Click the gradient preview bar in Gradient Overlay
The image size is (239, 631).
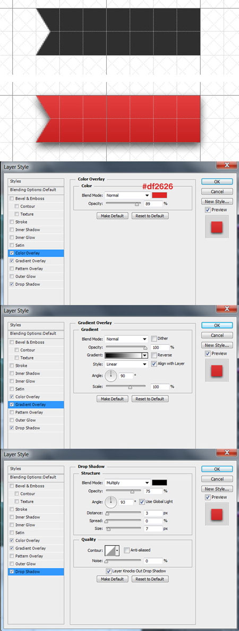123,355
